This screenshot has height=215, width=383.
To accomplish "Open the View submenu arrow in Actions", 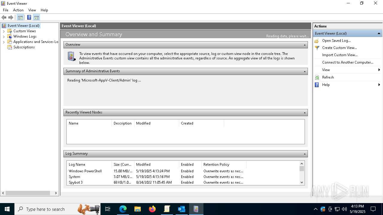I will click(x=379, y=70).
